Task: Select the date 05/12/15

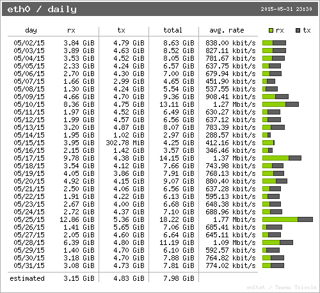Action: (29, 120)
